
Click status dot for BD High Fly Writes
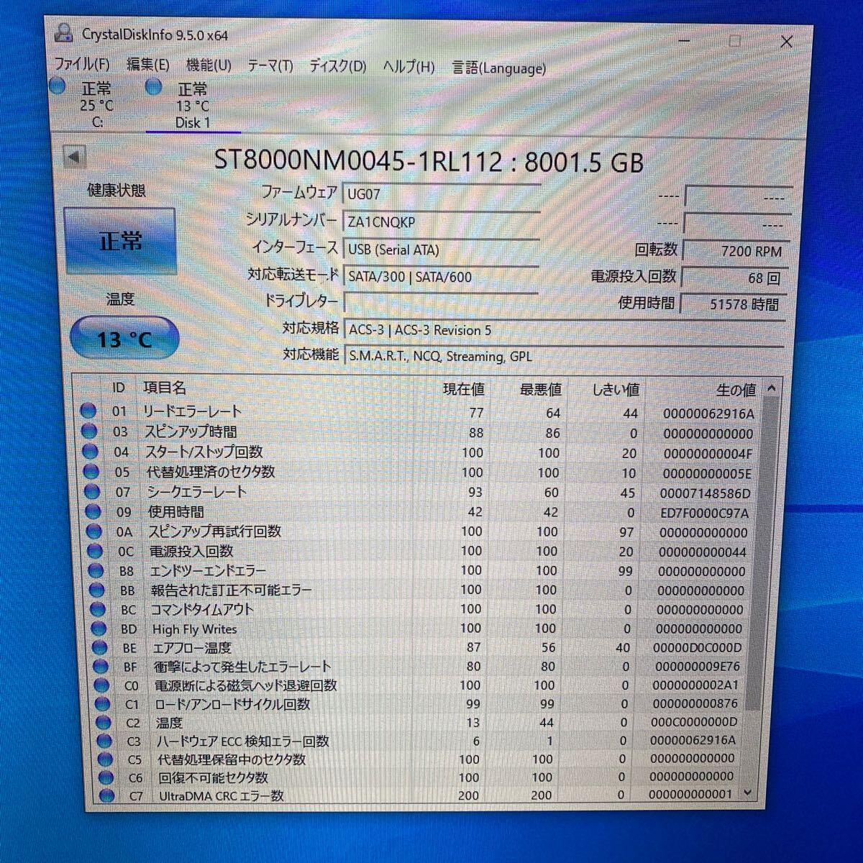click(x=99, y=629)
